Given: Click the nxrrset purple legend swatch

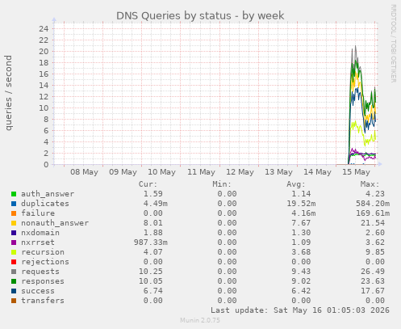Looking at the screenshot, I should coord(14,243).
